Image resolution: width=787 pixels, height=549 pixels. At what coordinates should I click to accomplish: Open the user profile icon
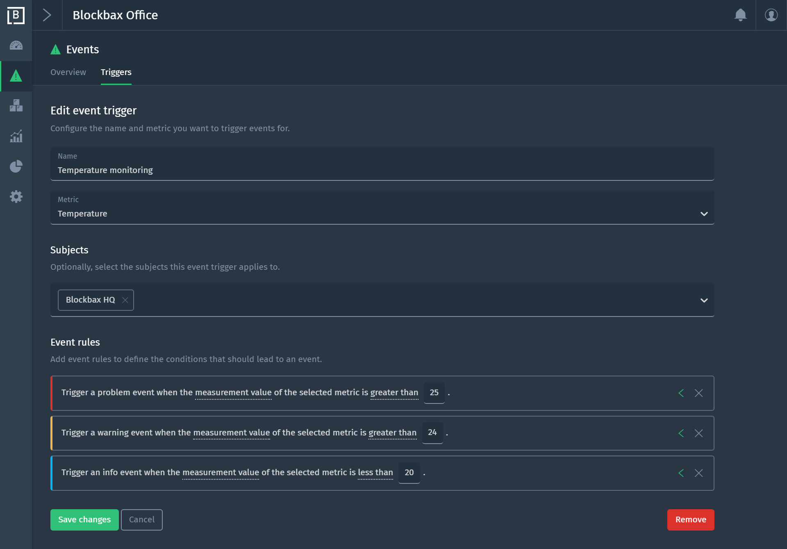pyautogui.click(x=771, y=15)
